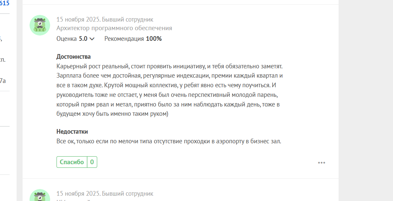This screenshot has width=393, height=201.
Task: Click the bottom review's 15 ноября 2025 date
Action: (78, 193)
